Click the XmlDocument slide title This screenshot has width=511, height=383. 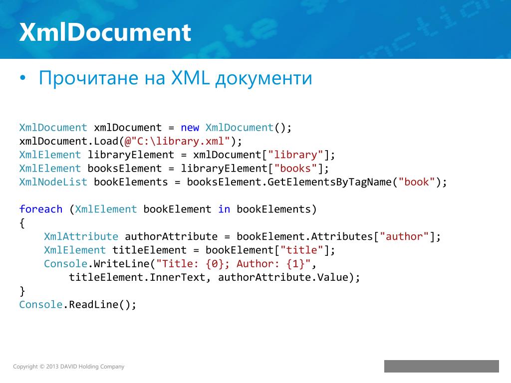tap(105, 32)
